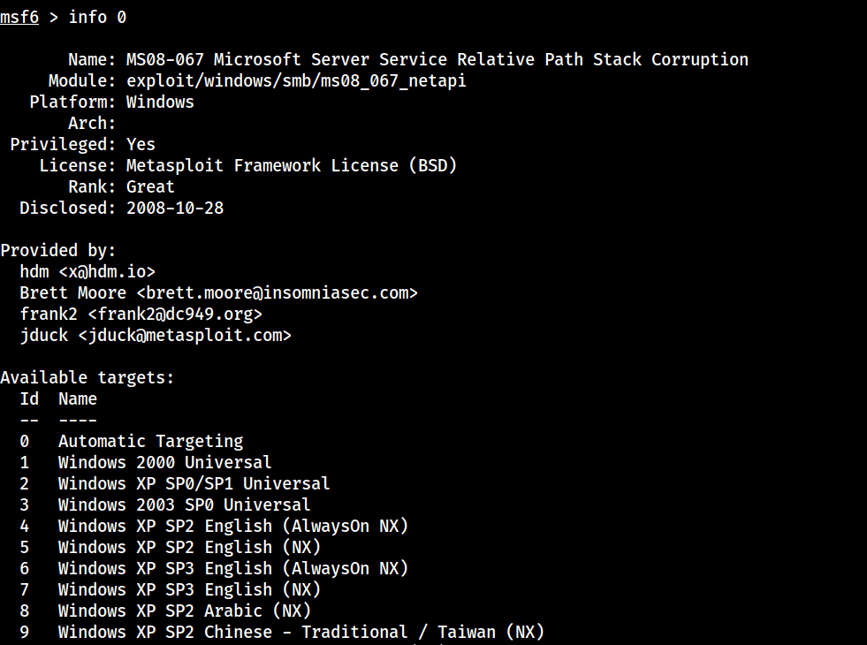Screen dimensions: 867x645
Task: Click Windows XP SP2 Chinese Traditional target
Action: [x=300, y=632]
